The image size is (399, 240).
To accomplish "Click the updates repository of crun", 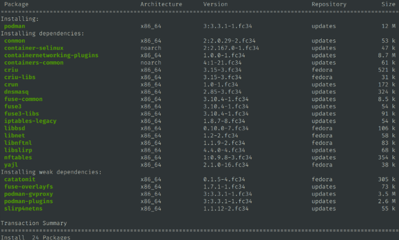I will (324, 85).
